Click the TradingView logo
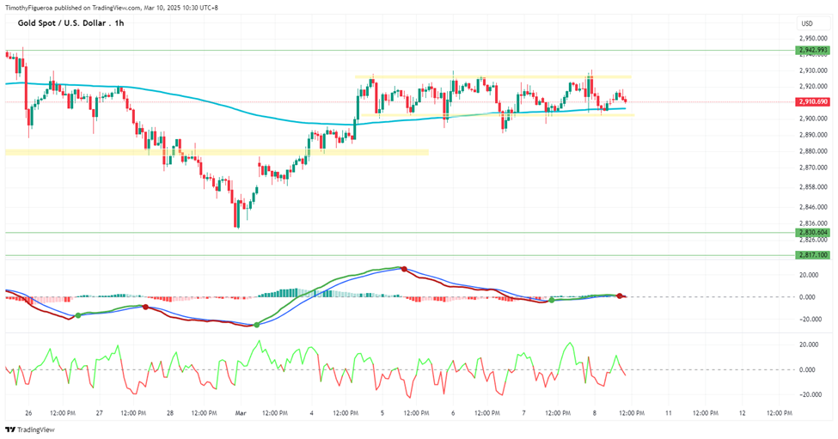The height and width of the screenshot is (439, 838). click(x=30, y=430)
